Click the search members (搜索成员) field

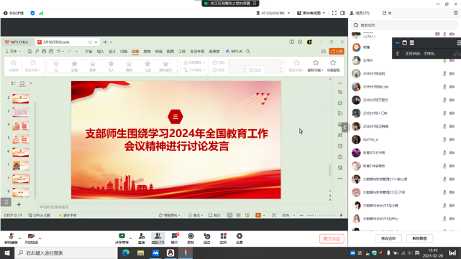(x=404, y=25)
